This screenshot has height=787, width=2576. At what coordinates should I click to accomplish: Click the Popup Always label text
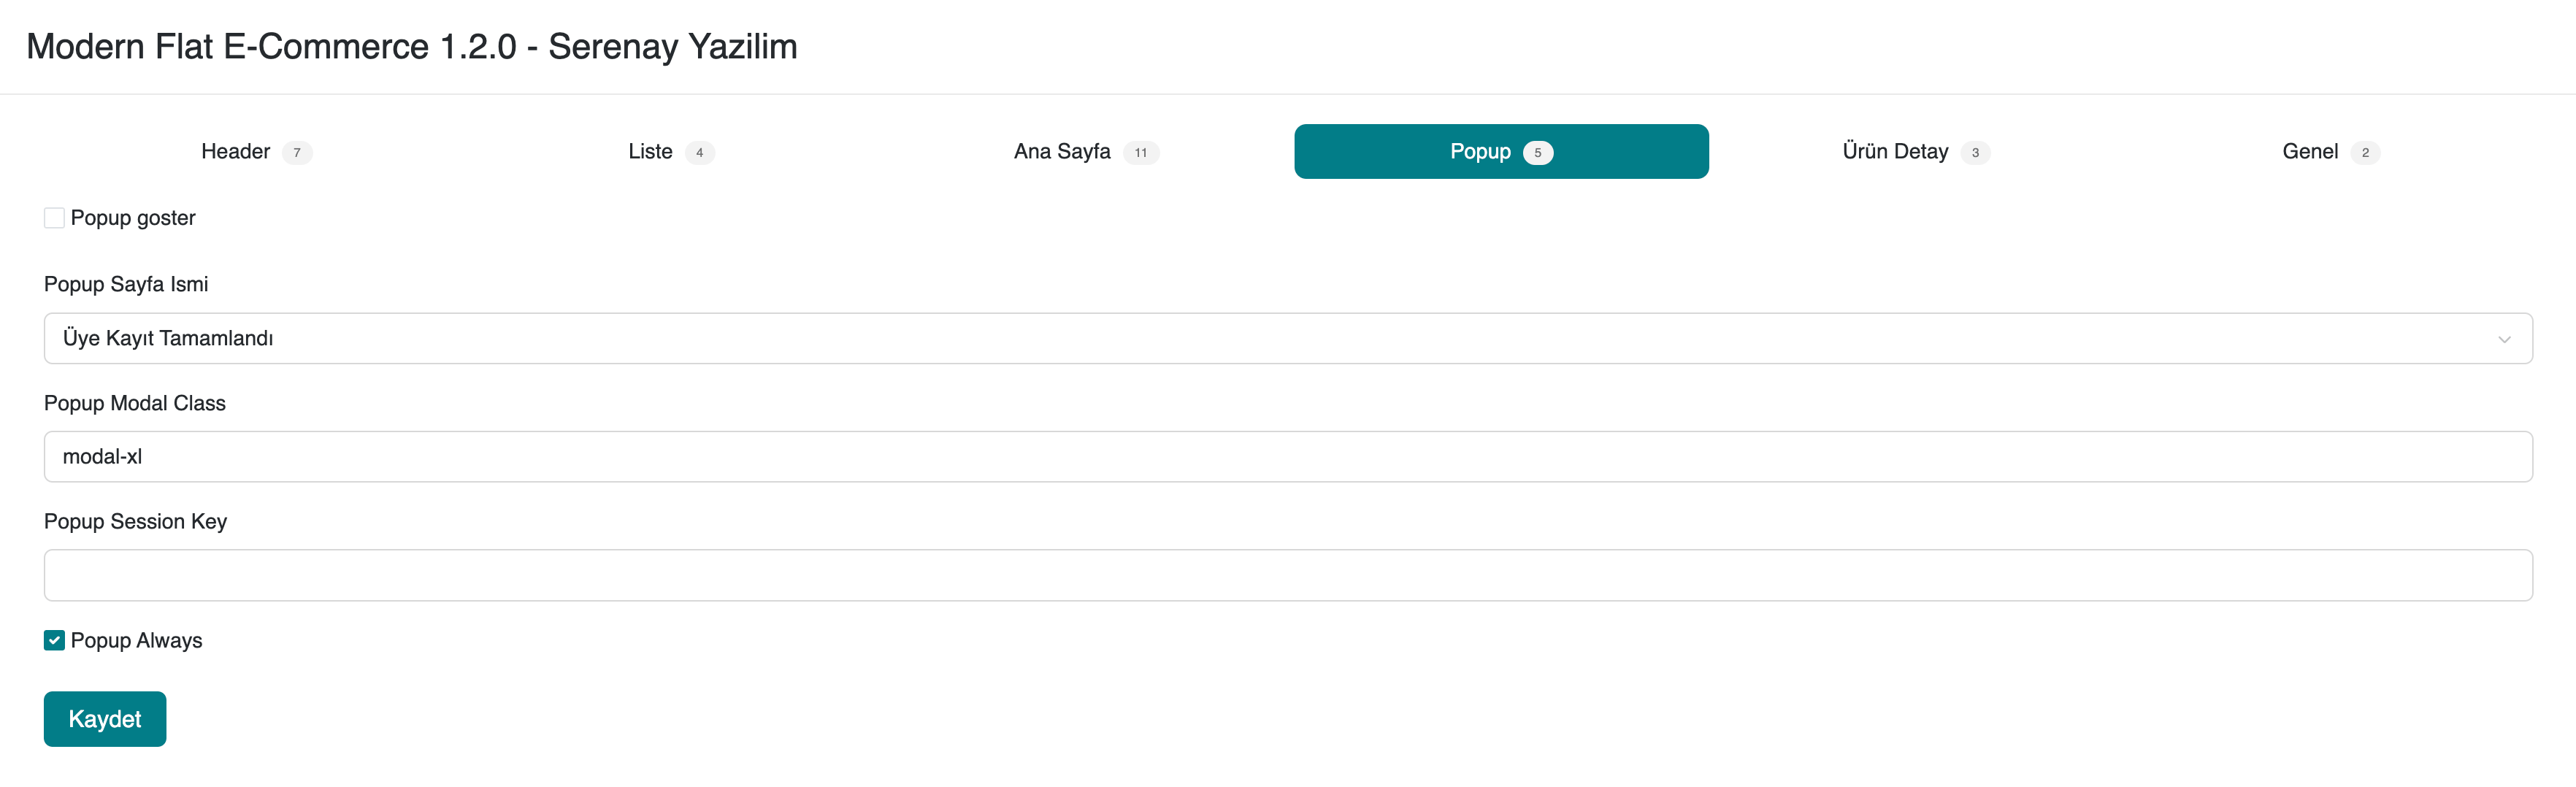136,641
